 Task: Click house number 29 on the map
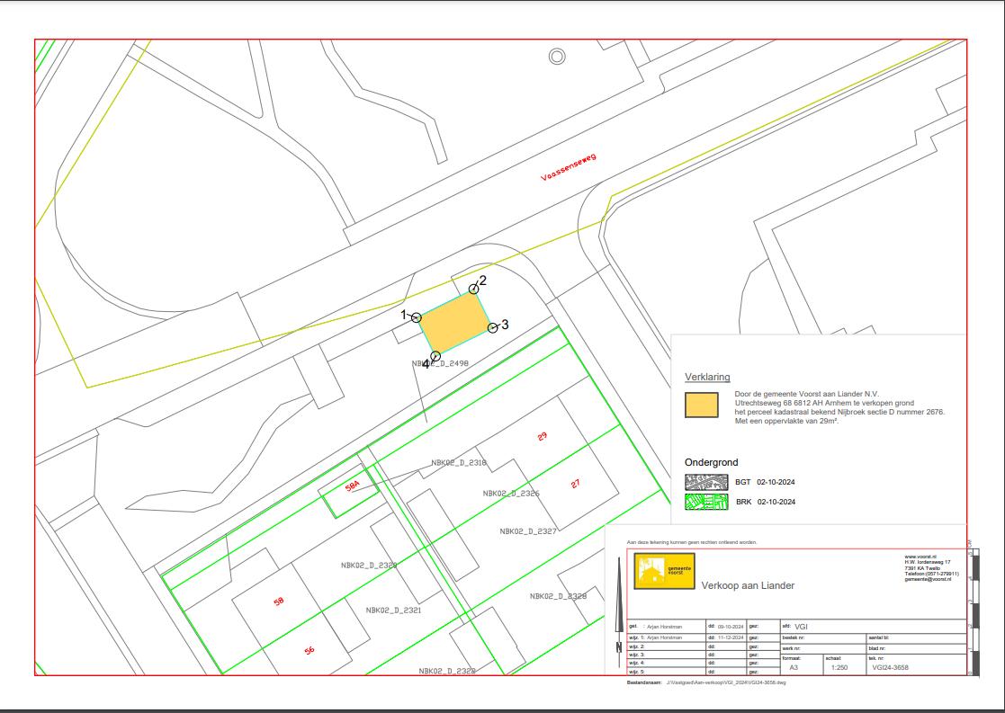pos(542,436)
